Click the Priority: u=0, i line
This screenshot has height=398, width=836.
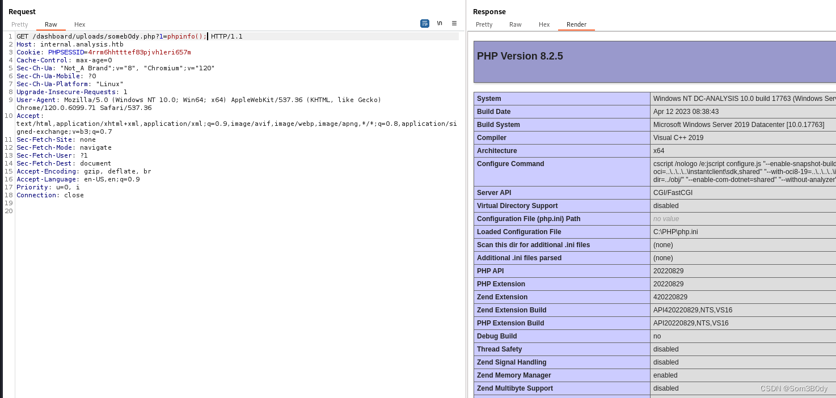point(48,187)
